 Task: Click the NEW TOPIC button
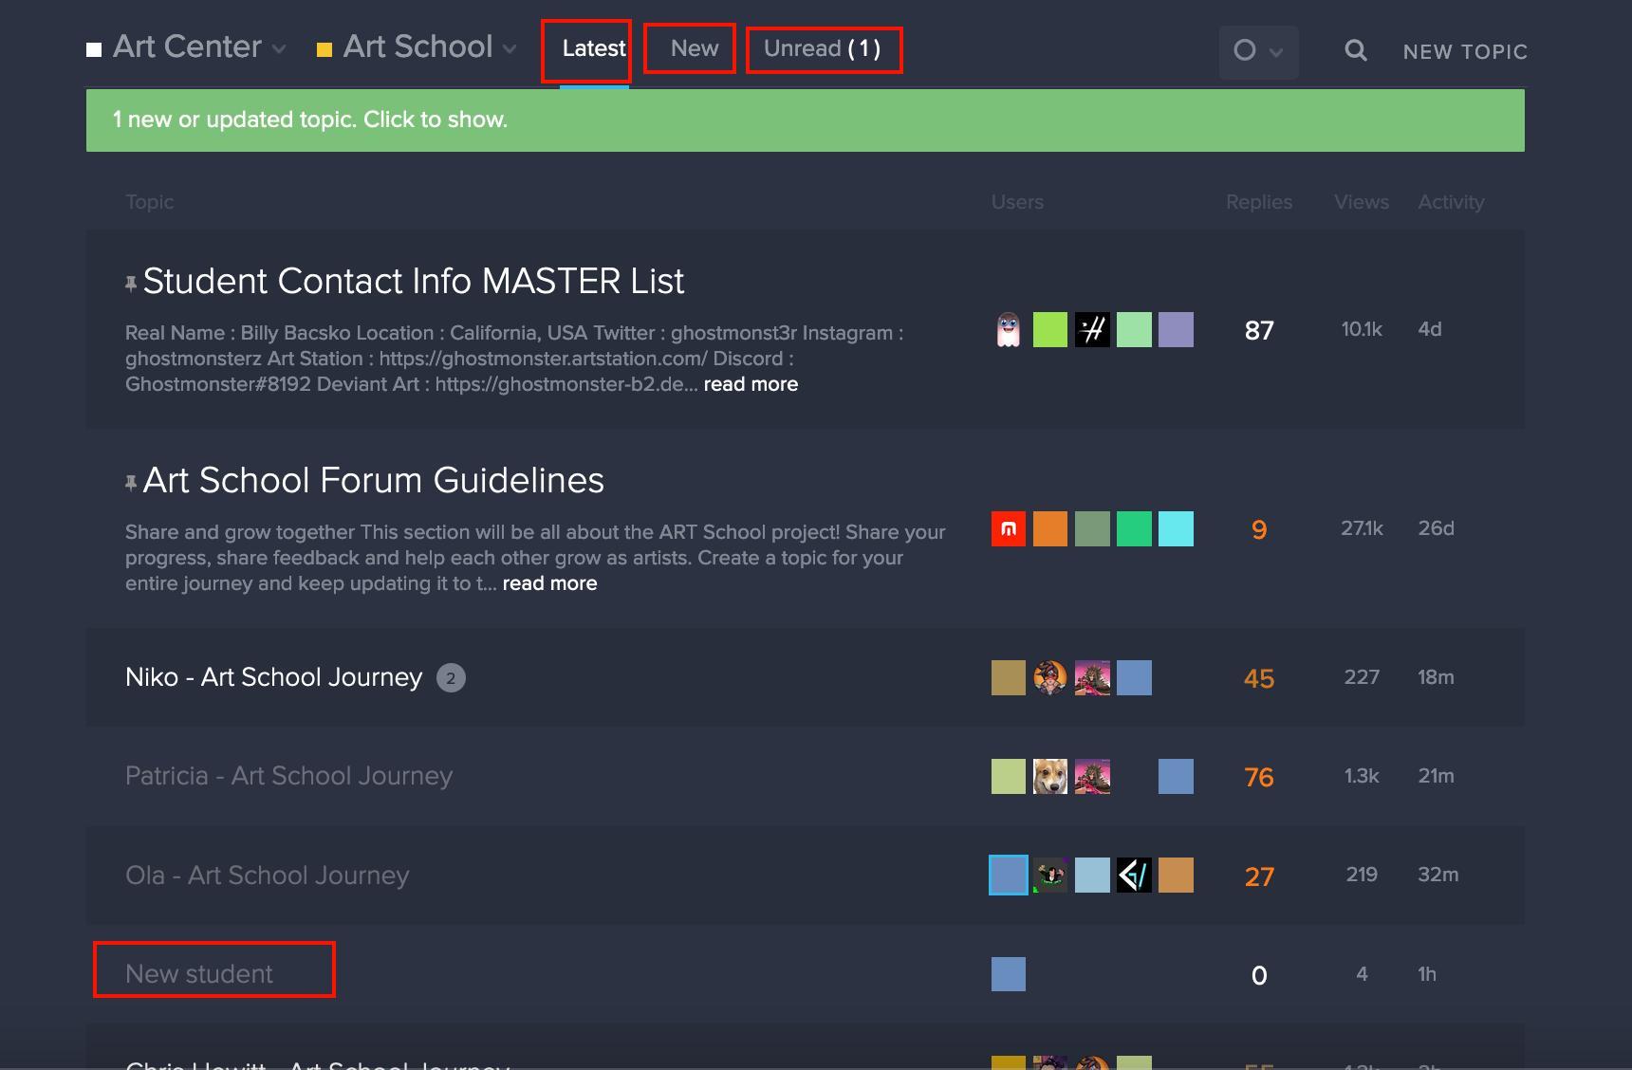click(1465, 52)
